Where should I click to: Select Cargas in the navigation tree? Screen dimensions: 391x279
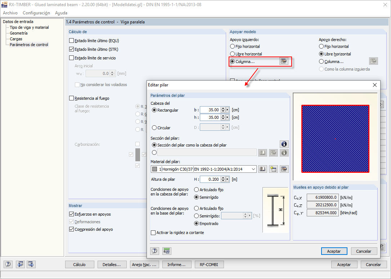coord(16,39)
